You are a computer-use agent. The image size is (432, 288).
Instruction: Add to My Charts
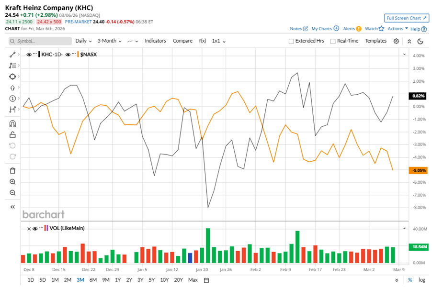coord(325,29)
